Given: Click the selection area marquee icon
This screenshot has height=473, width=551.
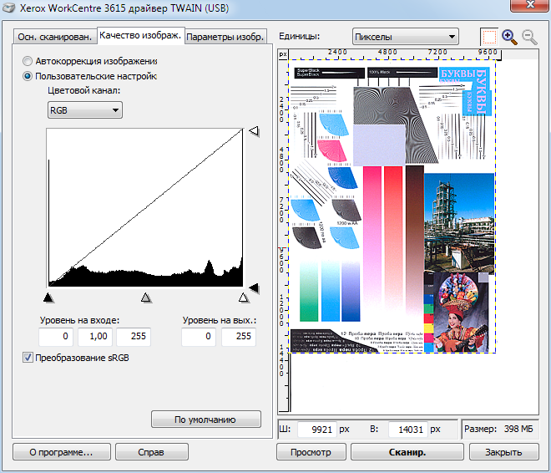Looking at the screenshot, I should (488, 37).
